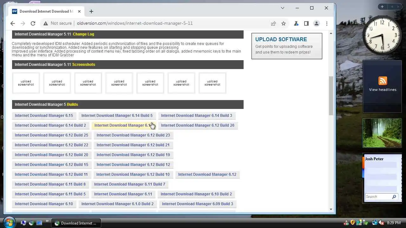Toggle the browser side panel
The width and height of the screenshot is (406, 228).
306,23
